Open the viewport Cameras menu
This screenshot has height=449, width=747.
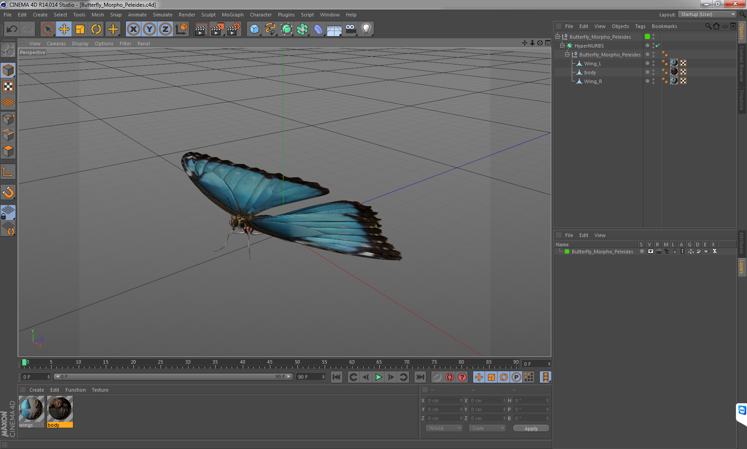coord(56,44)
